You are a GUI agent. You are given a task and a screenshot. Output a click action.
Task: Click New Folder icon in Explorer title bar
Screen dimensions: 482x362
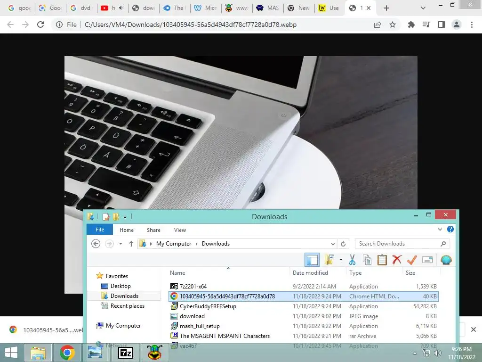(116, 217)
